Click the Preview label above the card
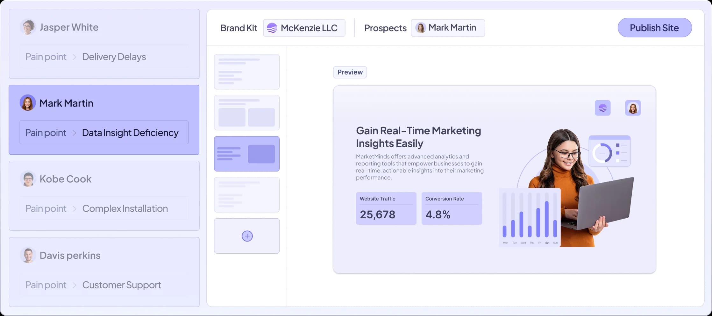Screen dimensions: 712x316 click(350, 72)
